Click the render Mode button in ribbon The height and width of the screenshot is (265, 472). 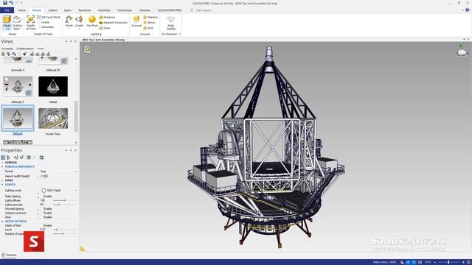[7, 23]
